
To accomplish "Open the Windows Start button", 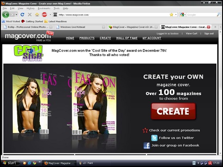I will 10,163.
